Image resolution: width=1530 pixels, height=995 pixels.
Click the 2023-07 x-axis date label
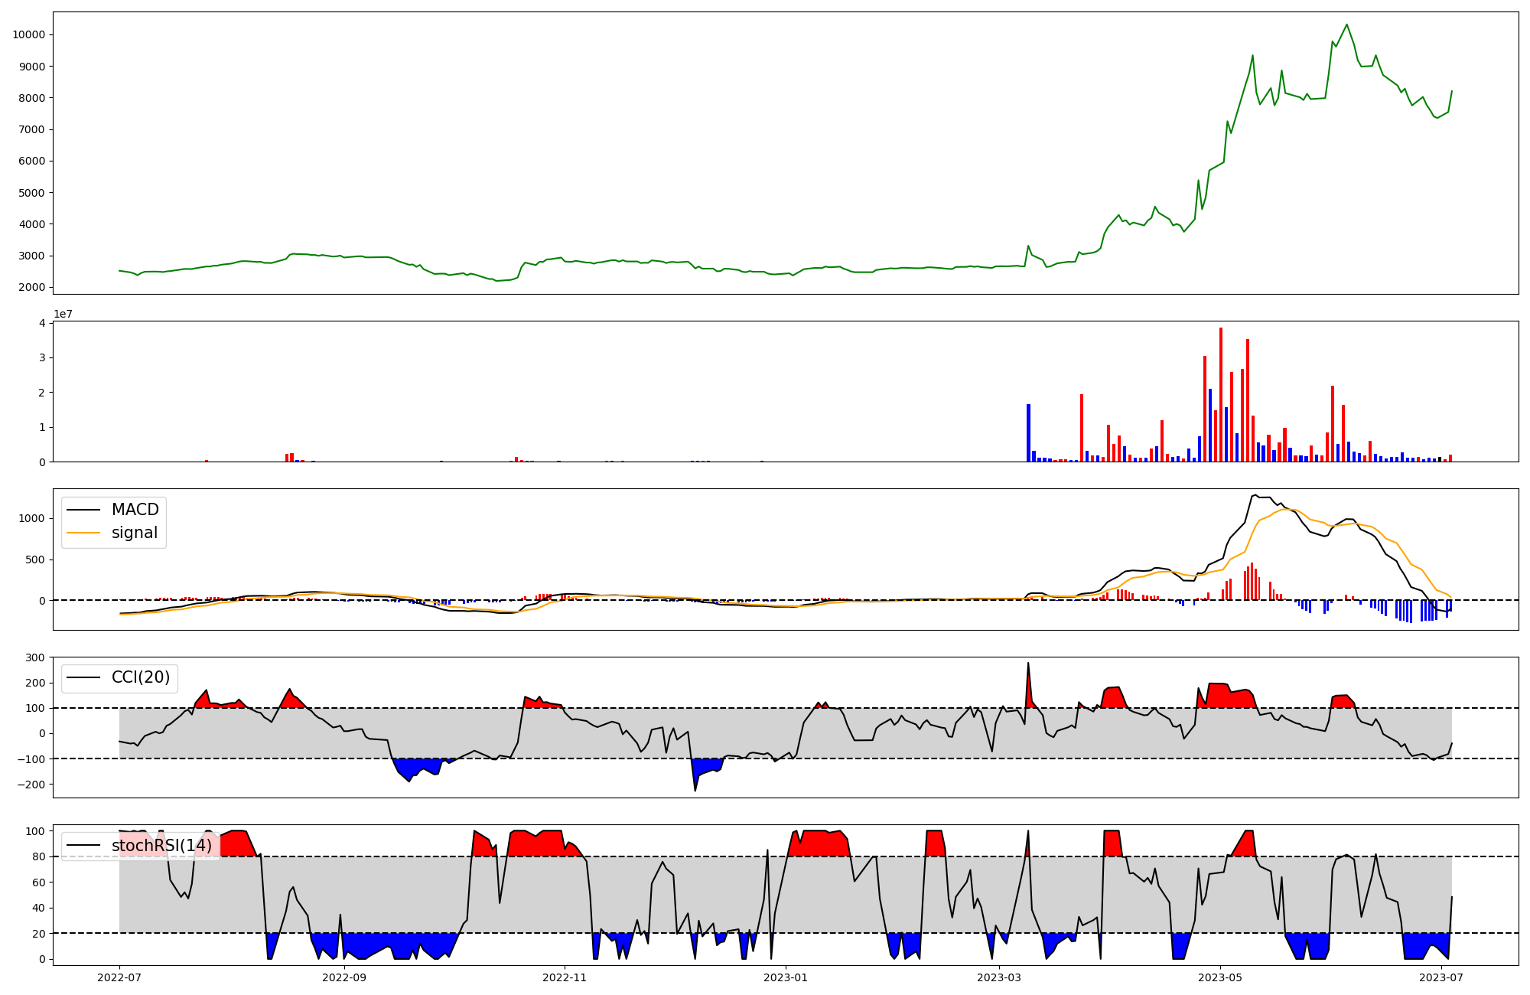coord(1441,977)
